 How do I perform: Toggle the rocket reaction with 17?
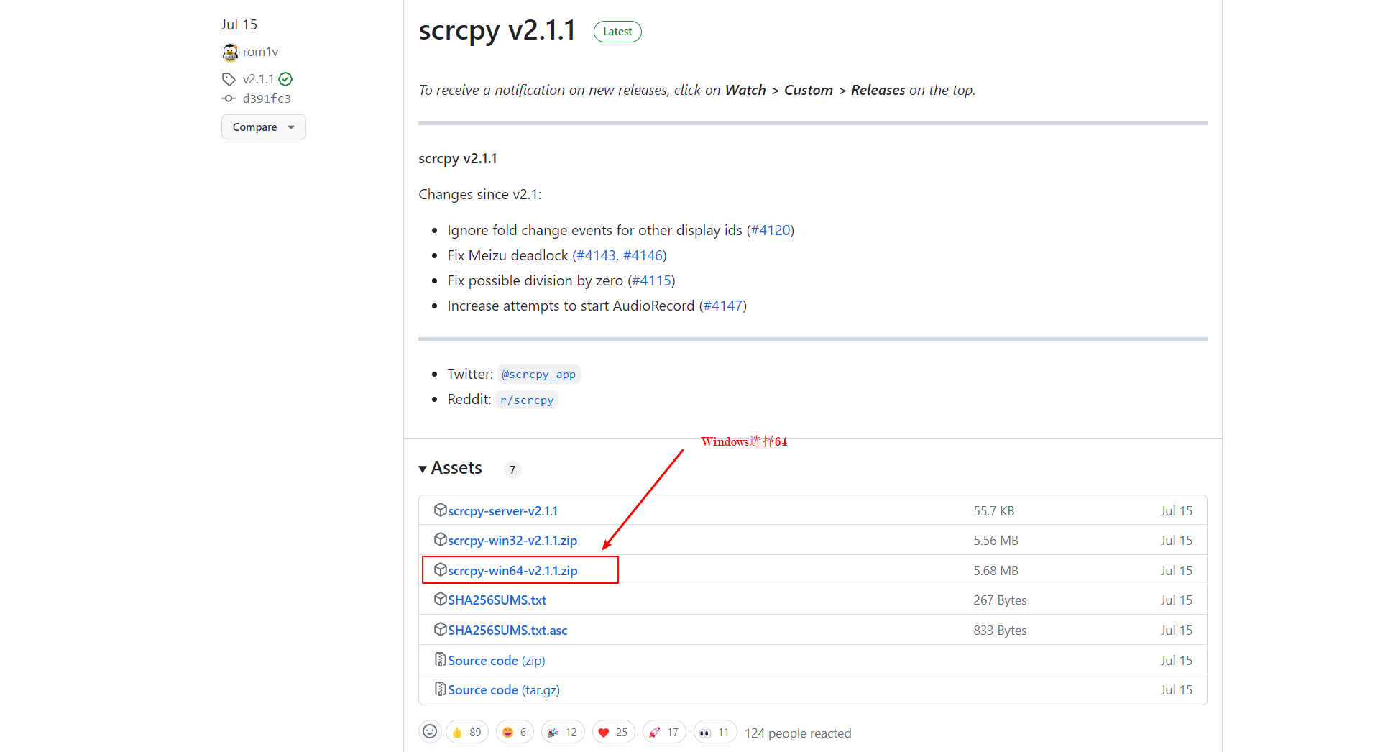pos(665,732)
